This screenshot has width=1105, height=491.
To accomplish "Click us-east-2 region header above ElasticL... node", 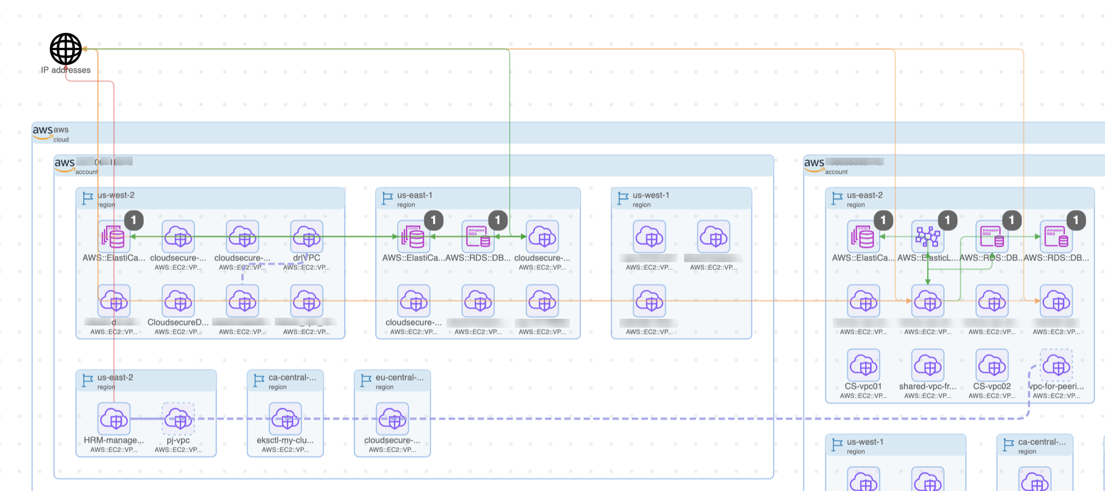I will pos(960,199).
